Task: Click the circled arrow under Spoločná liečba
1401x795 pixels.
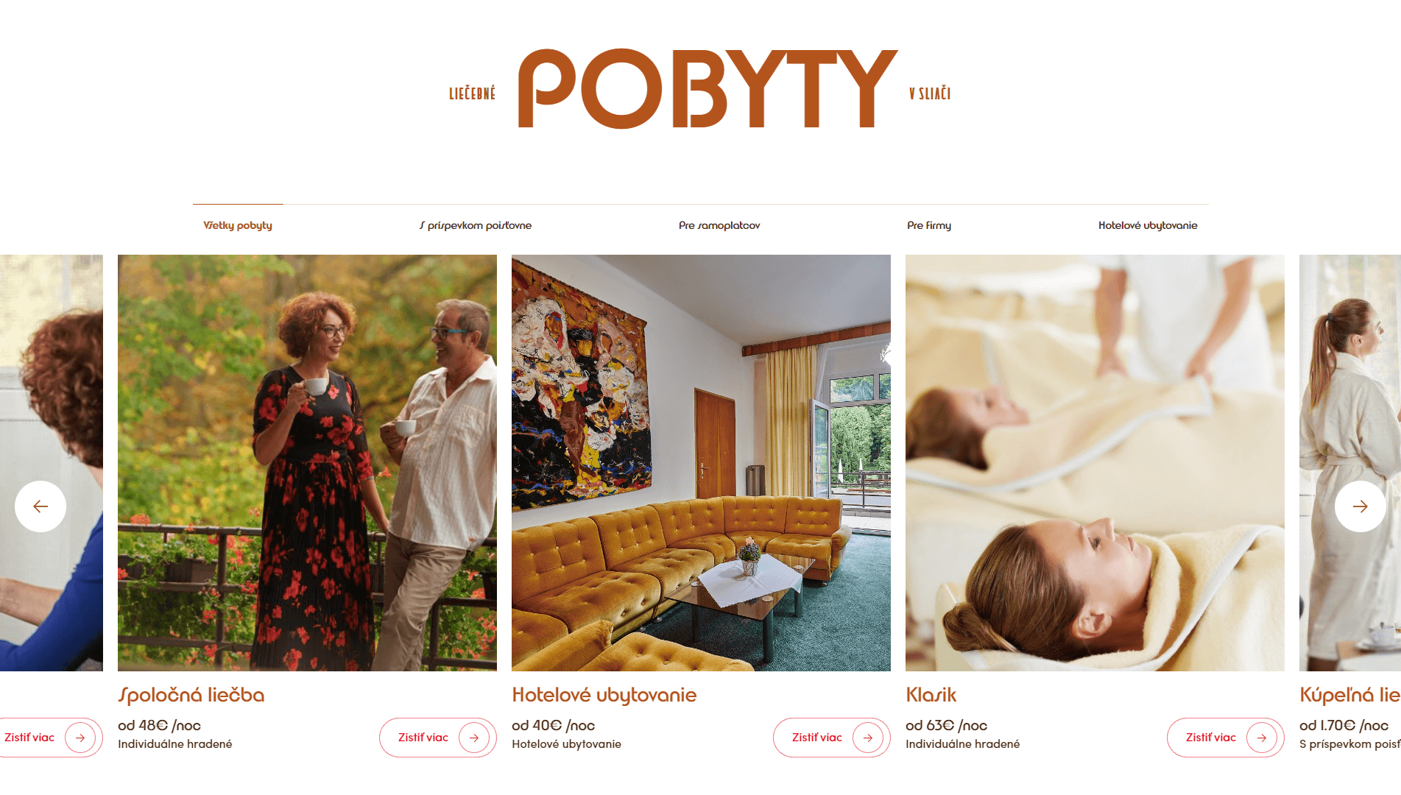Action: tap(474, 738)
